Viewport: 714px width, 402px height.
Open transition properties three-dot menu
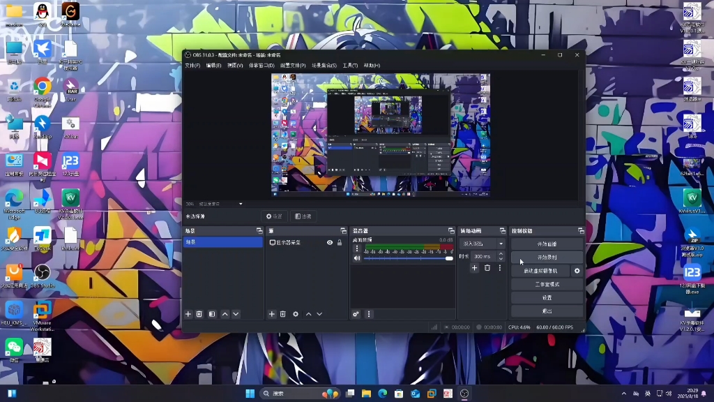point(500,268)
